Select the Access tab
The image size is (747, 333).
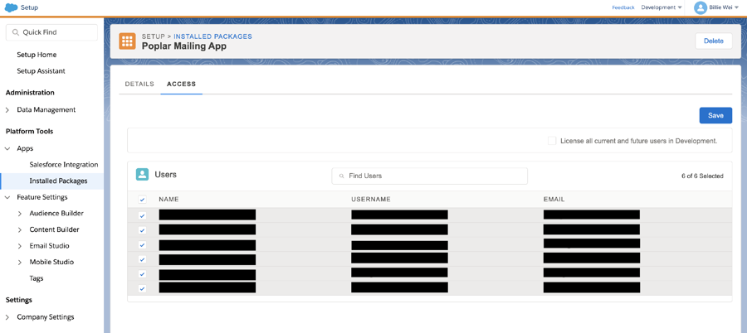click(181, 84)
